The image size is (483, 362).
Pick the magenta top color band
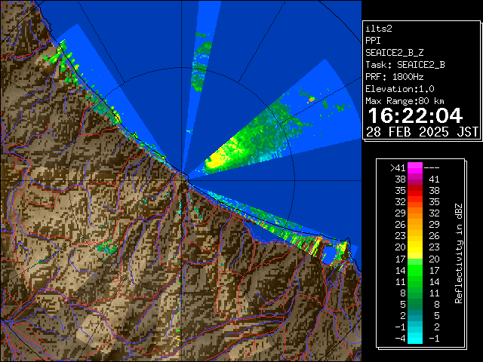coord(415,168)
